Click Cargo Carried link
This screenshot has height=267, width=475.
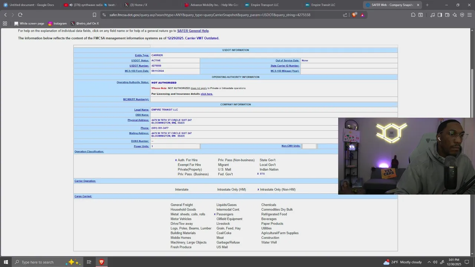click(x=83, y=196)
